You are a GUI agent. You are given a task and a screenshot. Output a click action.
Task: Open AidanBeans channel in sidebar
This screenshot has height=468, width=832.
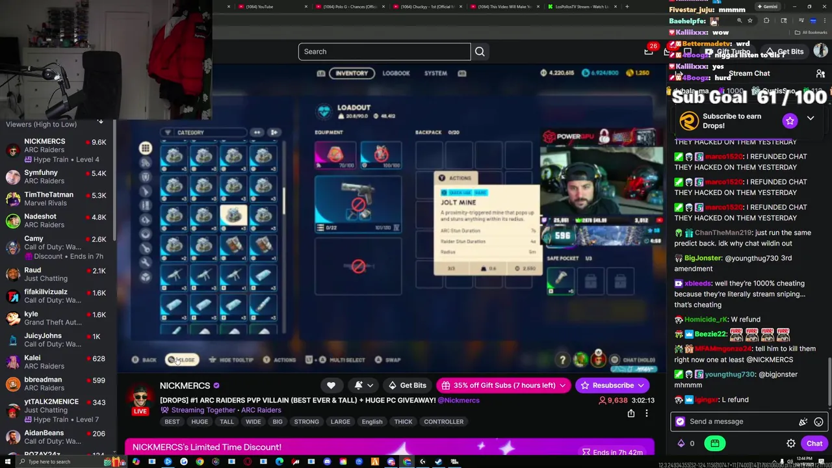click(57, 437)
